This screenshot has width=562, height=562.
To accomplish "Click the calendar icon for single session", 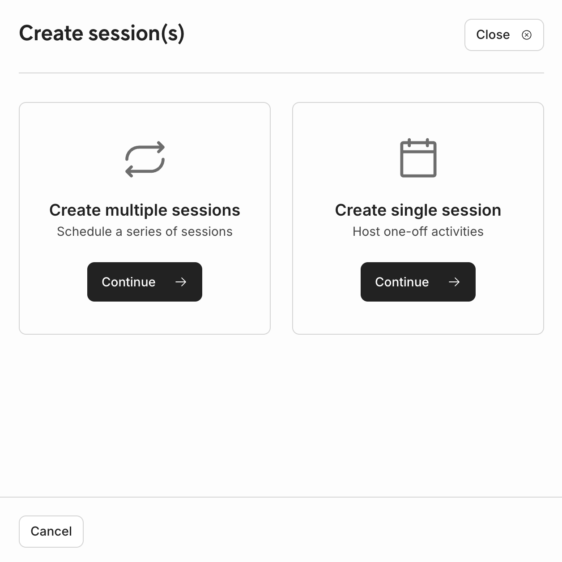I will 418,158.
